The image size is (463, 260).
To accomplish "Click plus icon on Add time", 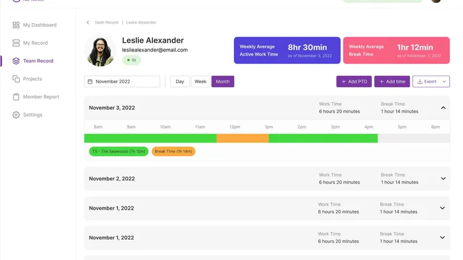I will tap(381, 81).
